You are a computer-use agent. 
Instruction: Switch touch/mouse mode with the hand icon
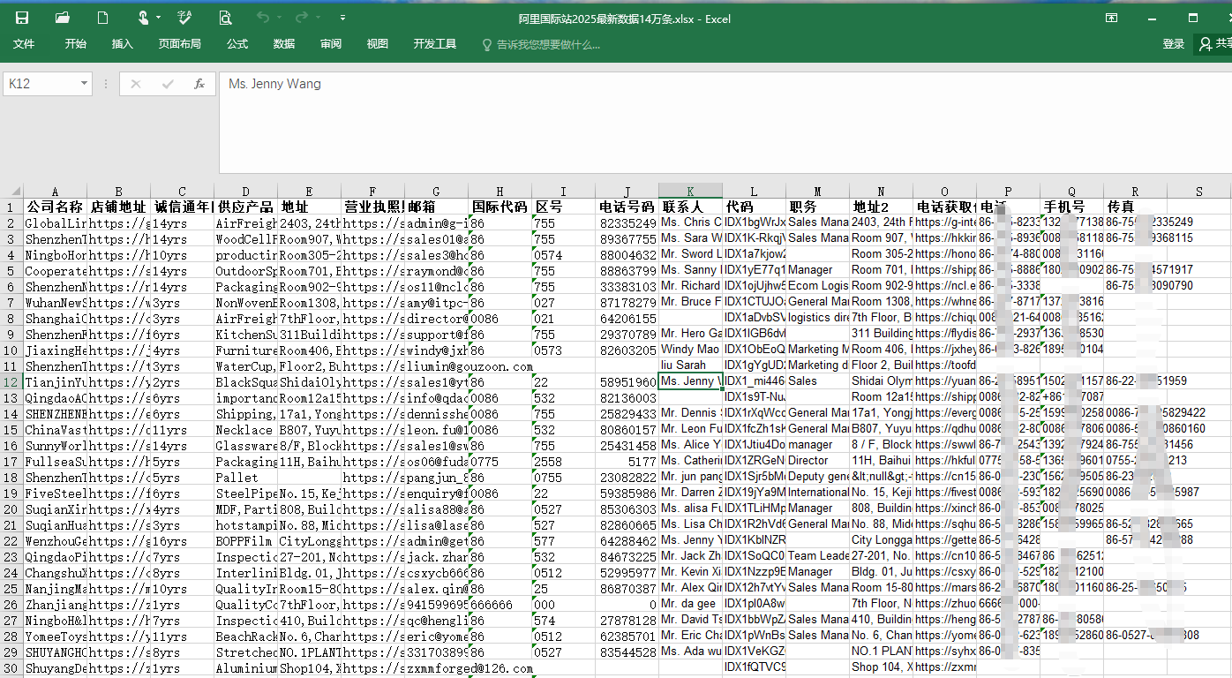click(x=143, y=18)
